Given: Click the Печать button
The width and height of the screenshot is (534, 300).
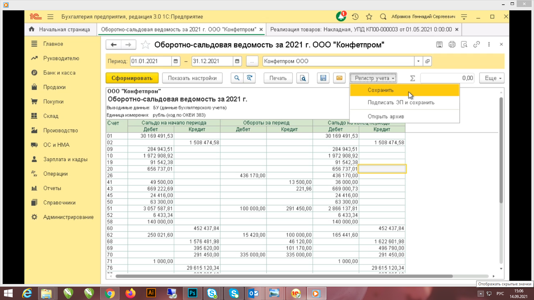Looking at the screenshot, I should (278, 78).
